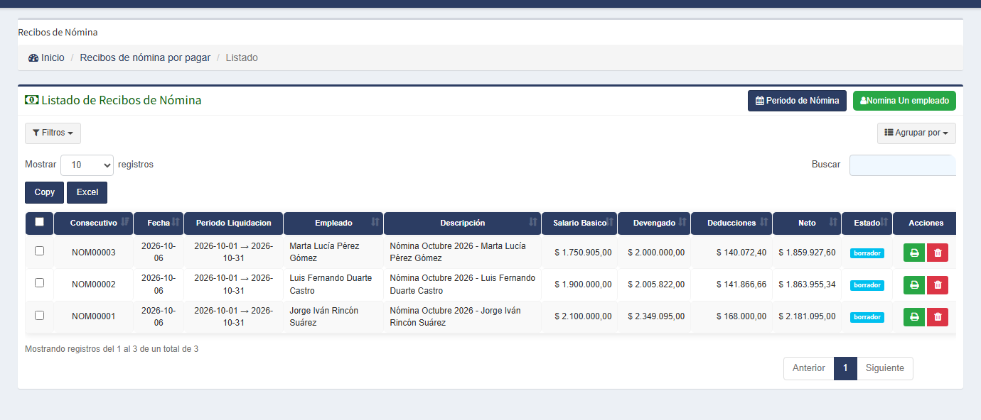The image size is (981, 420).
Task: Check the box for receipt NOM00003
Action: [39, 250]
